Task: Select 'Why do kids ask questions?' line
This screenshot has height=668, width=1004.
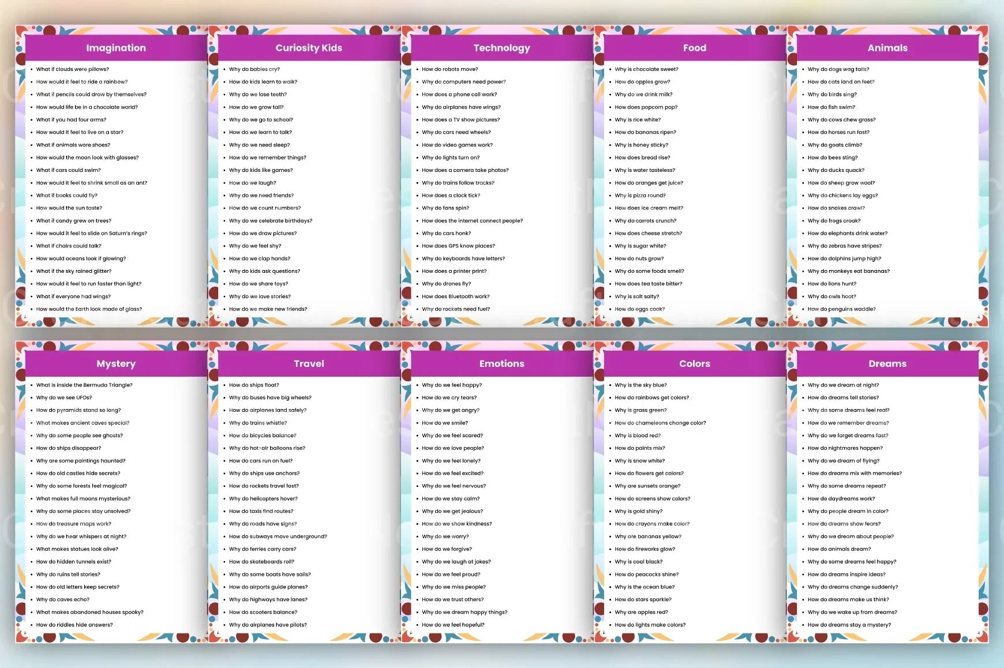Action: [x=264, y=271]
